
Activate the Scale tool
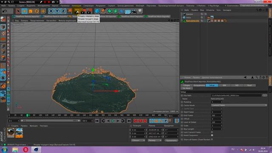31,11
